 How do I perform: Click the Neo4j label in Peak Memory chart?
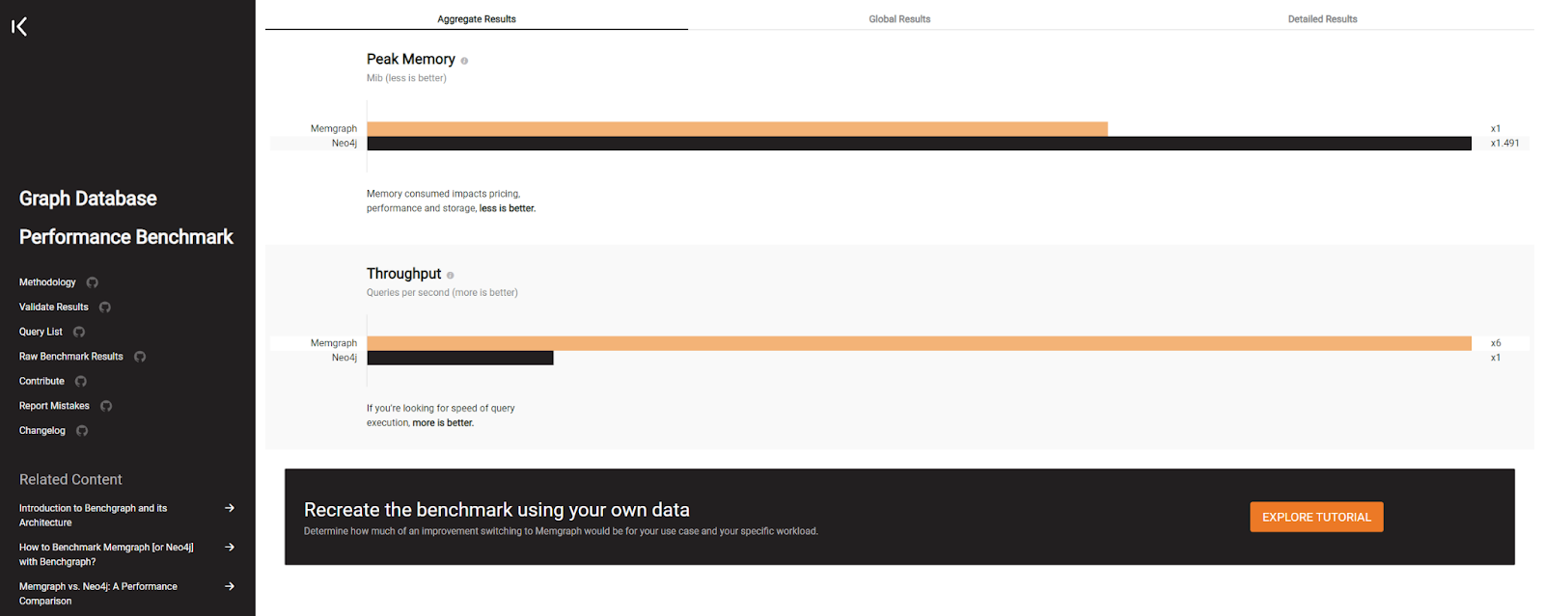tap(345, 144)
